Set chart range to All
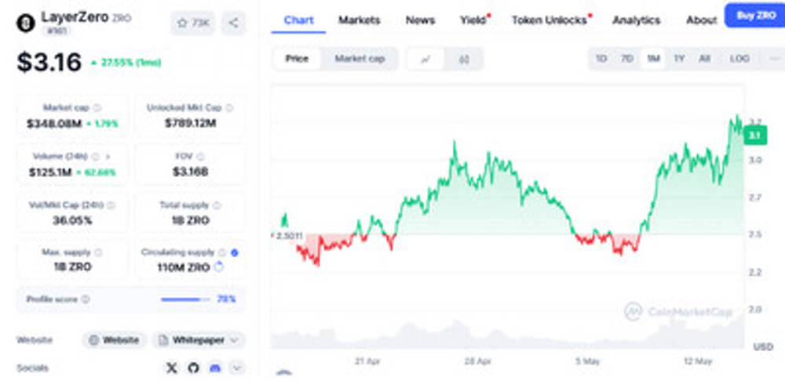The height and width of the screenshot is (384, 785). point(704,59)
